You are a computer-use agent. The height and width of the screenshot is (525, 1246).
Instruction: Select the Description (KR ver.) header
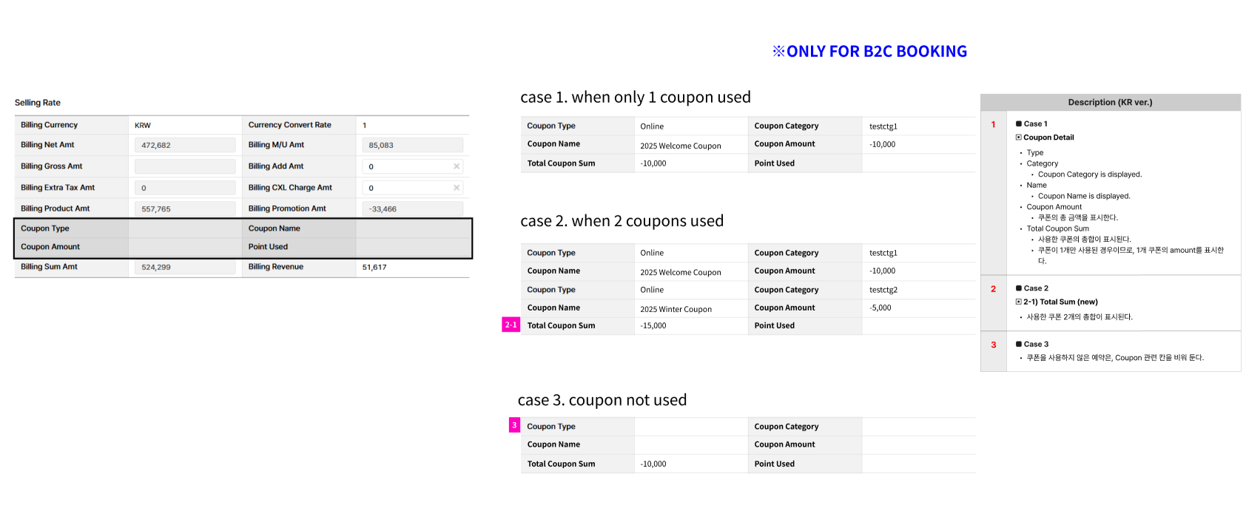(1110, 102)
